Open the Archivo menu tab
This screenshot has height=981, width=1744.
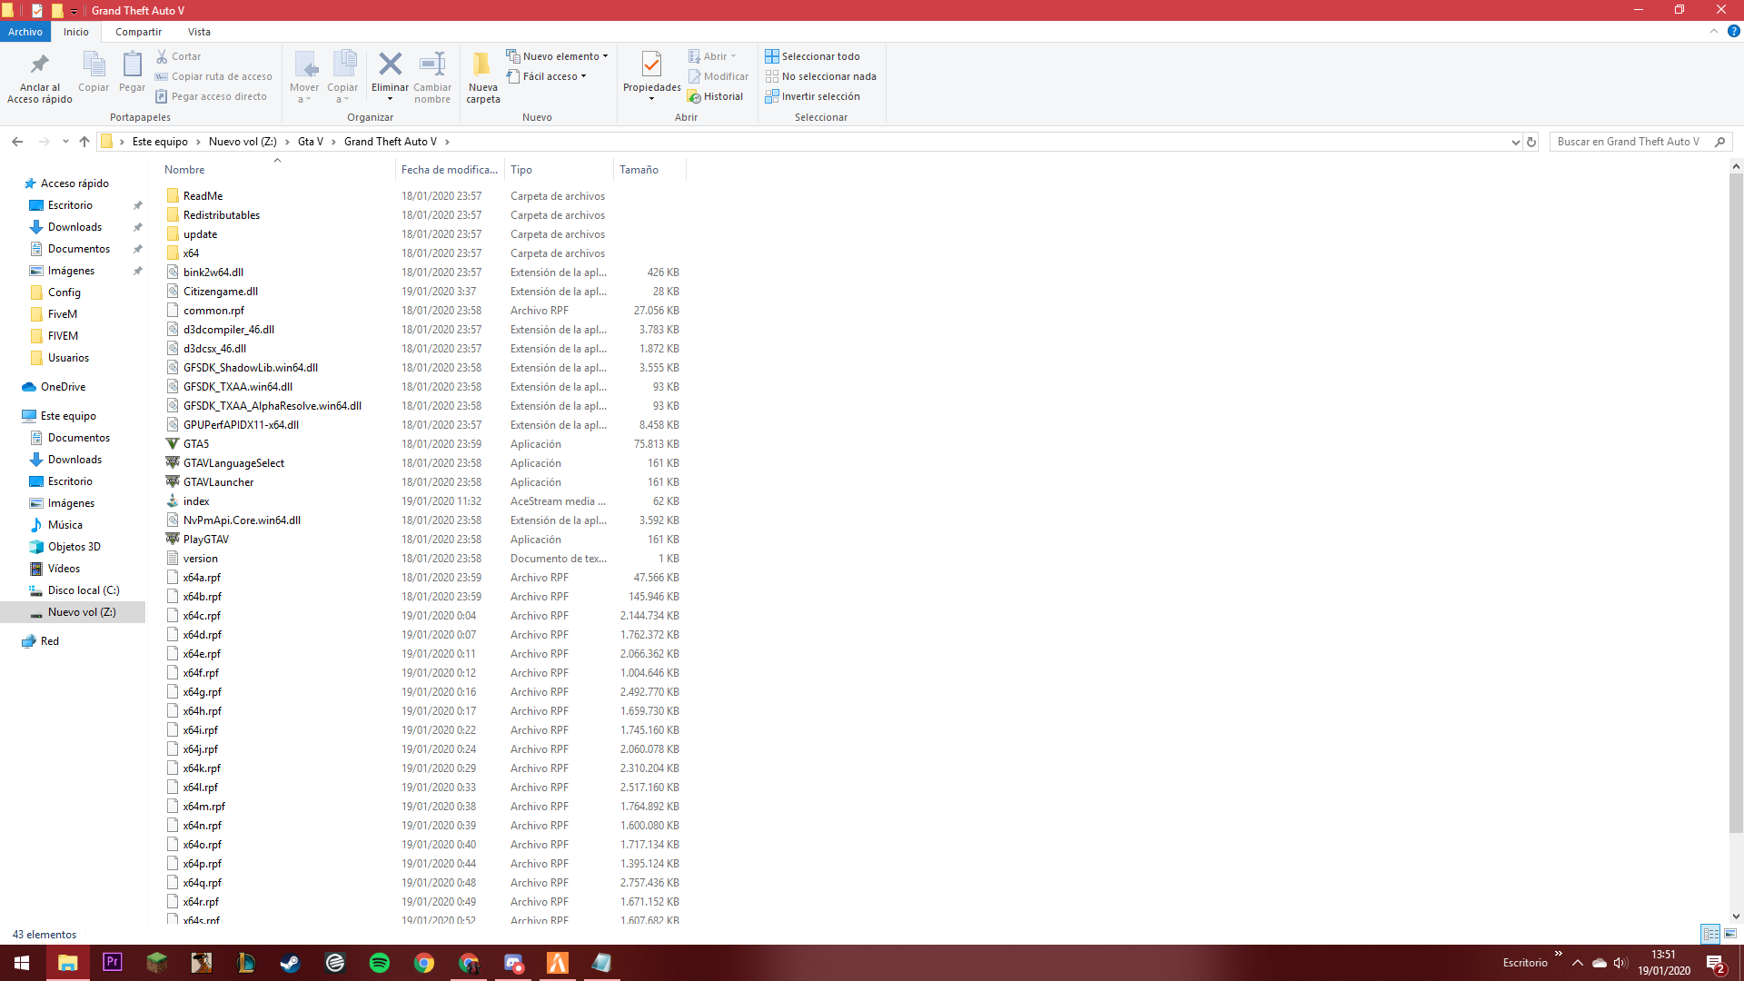(x=25, y=32)
